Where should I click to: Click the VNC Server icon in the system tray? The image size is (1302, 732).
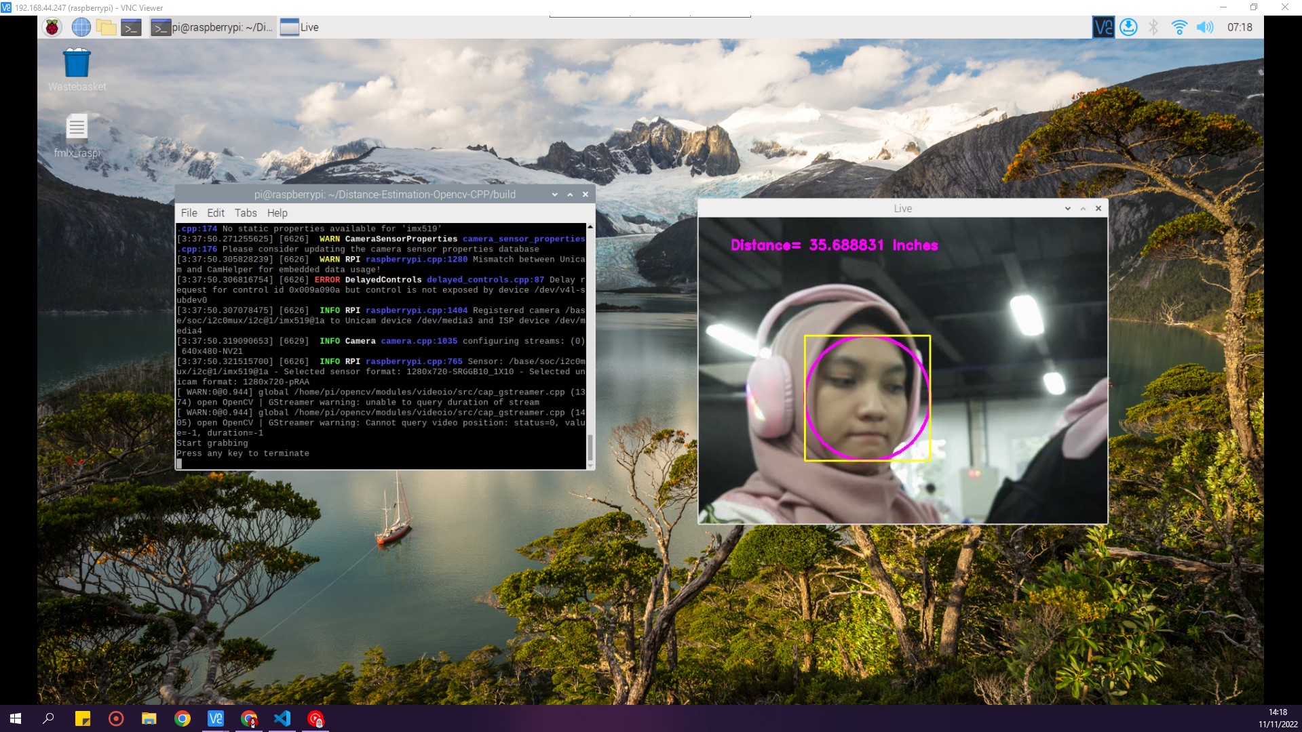point(1103,27)
